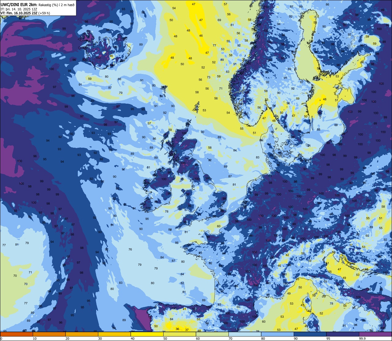392x341 pixels.
Task: Click the humidity value 73 off the Norwegian coast
Action: pyautogui.click(x=209, y=77)
